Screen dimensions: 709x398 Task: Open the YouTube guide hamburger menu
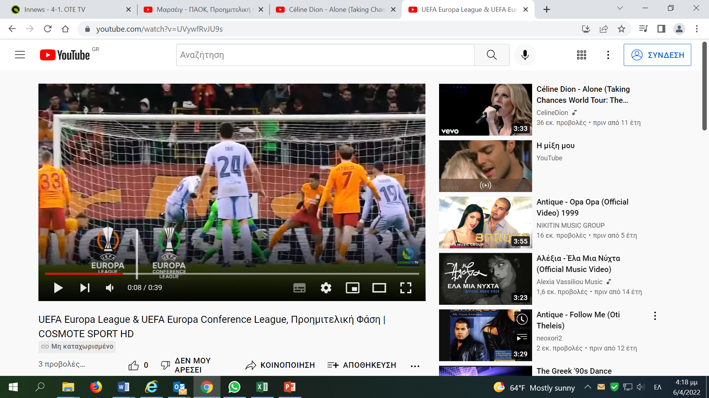20,55
